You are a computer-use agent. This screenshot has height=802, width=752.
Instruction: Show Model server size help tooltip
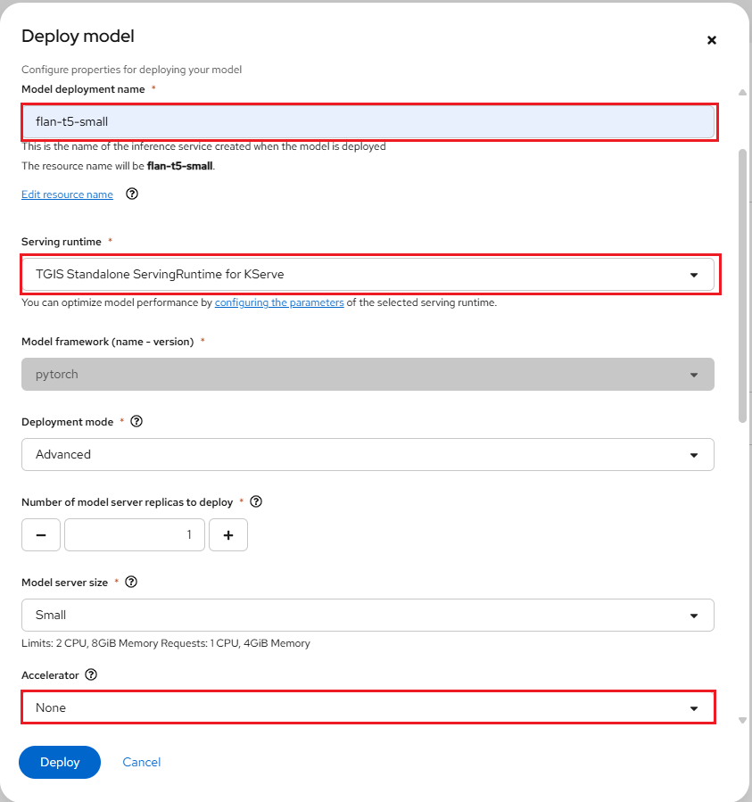(x=131, y=582)
